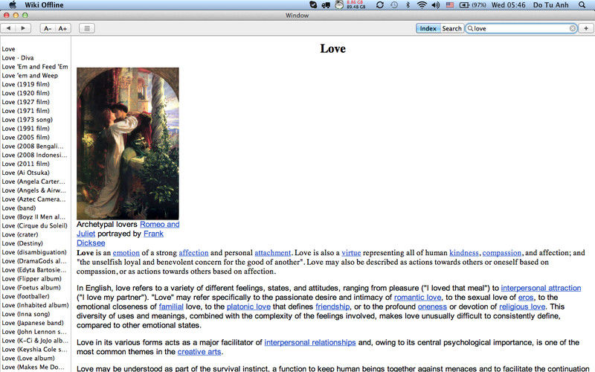Open the Bluetooth menu bar icon
This screenshot has width=595, height=372.
pos(408,5)
